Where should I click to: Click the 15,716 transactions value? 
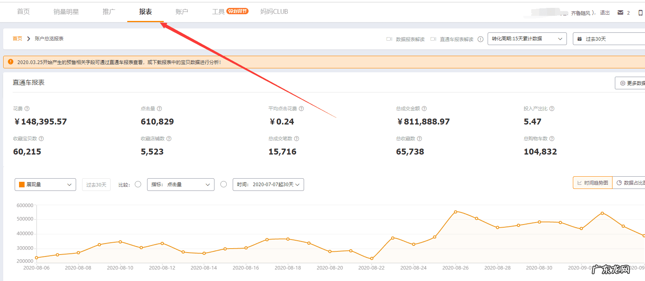point(282,152)
